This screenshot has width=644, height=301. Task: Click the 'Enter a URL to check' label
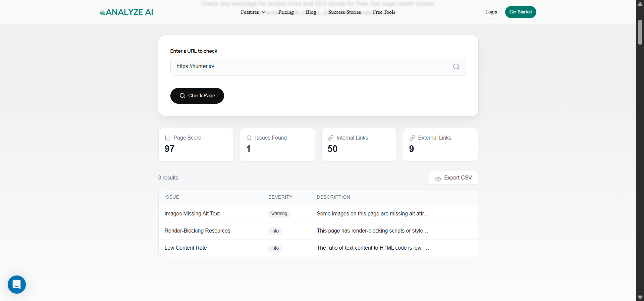[x=194, y=51]
